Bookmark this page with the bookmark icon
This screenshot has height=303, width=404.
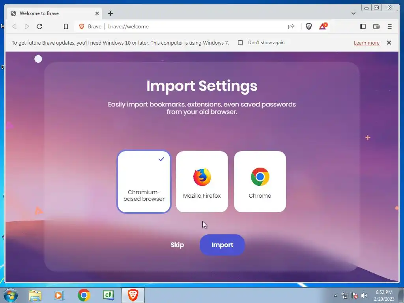(66, 26)
